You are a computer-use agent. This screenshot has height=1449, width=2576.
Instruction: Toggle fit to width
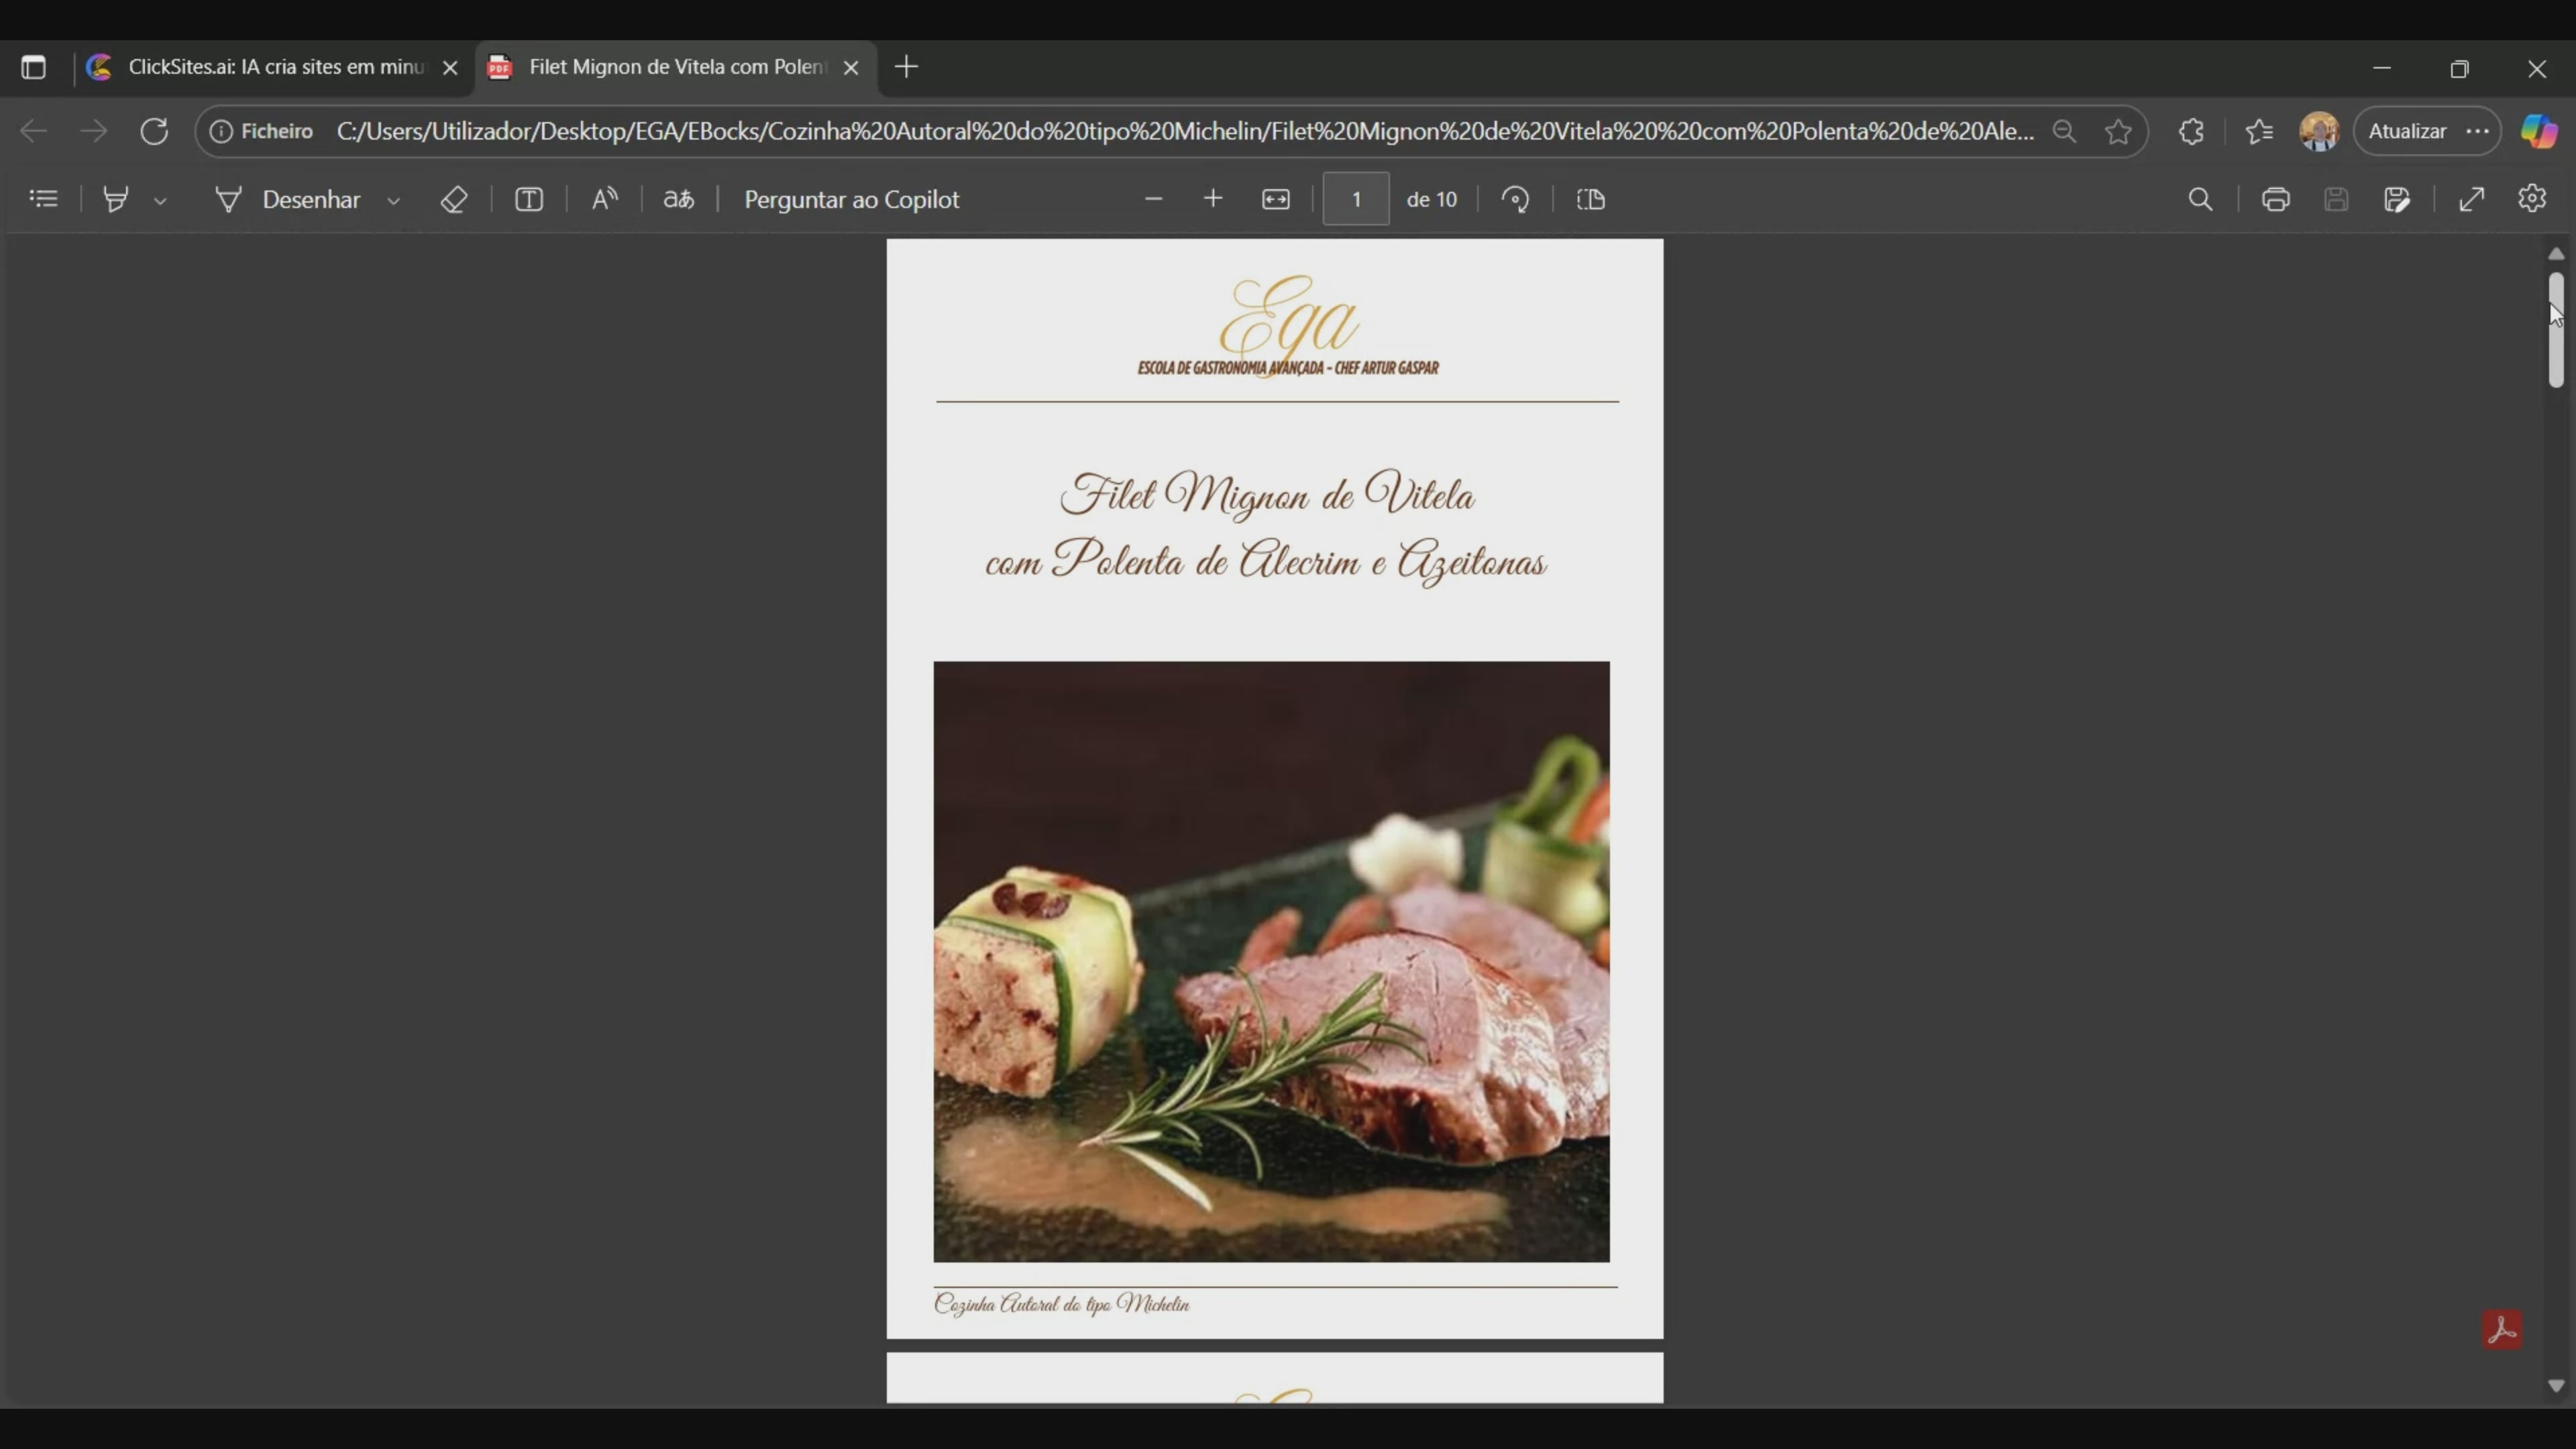[1276, 199]
